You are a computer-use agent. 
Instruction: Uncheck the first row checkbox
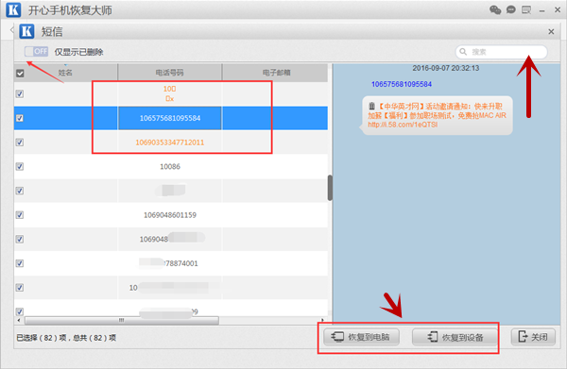click(20, 93)
